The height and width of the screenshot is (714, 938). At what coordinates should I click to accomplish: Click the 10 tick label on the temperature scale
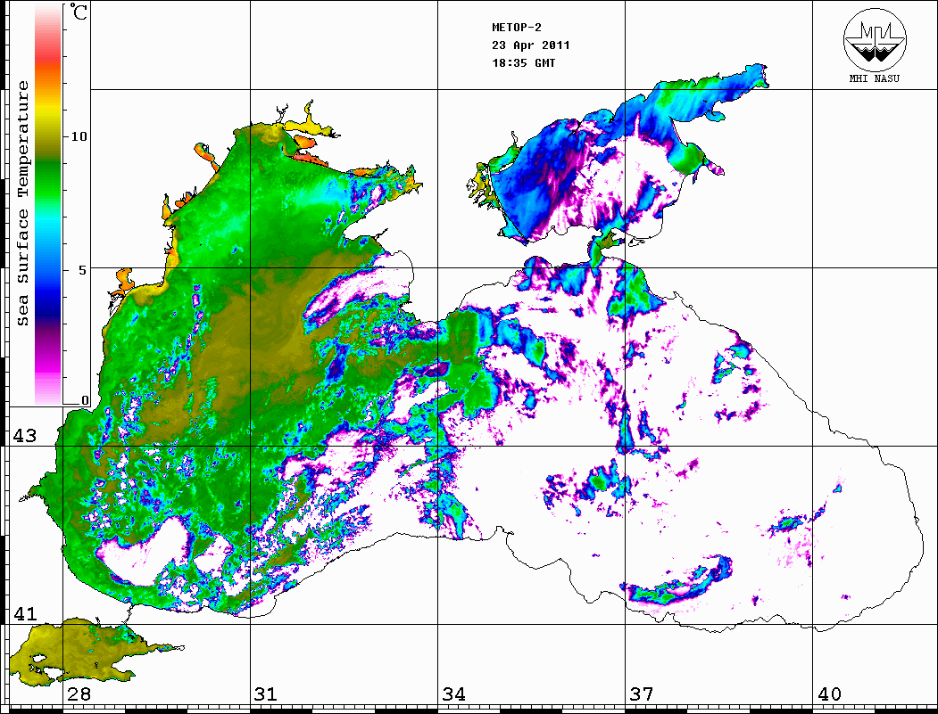79,136
